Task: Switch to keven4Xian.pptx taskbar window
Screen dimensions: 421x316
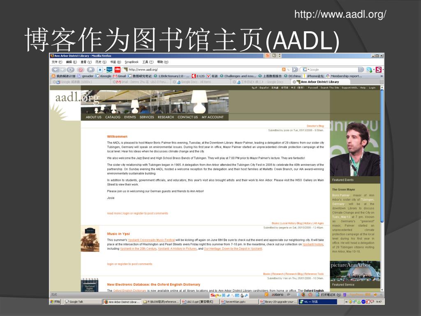Action: click(239, 302)
